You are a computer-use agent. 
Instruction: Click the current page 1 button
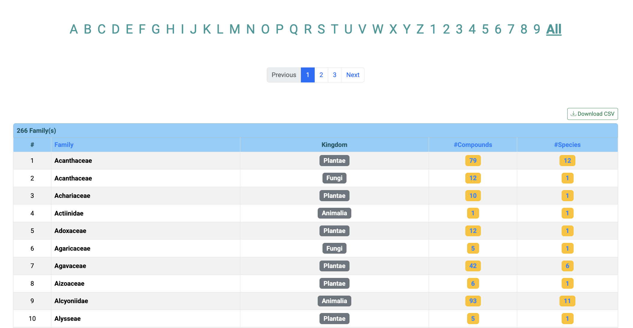pyautogui.click(x=307, y=75)
